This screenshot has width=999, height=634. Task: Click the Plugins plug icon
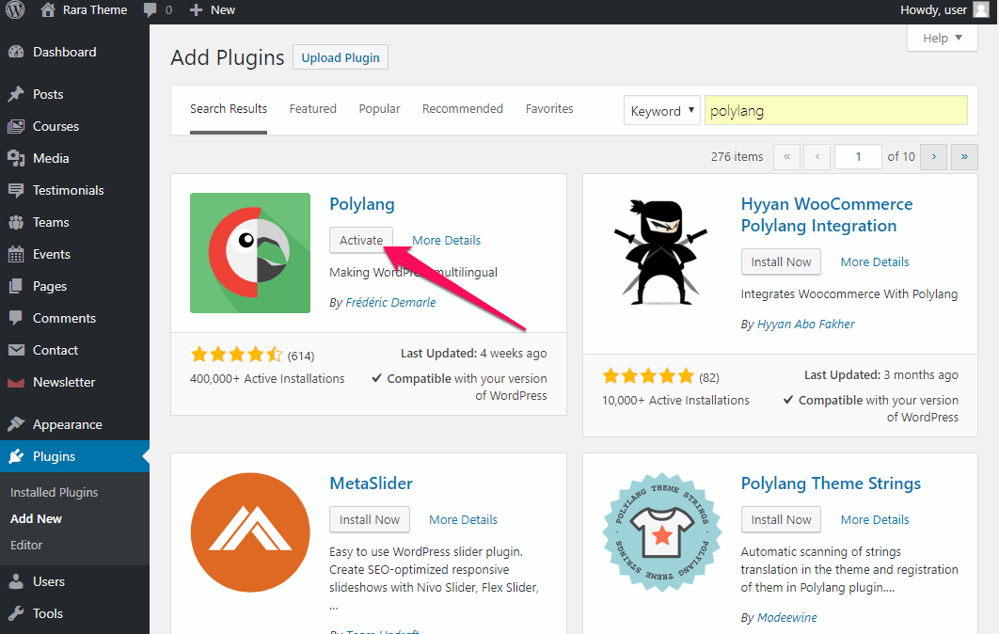click(x=16, y=456)
